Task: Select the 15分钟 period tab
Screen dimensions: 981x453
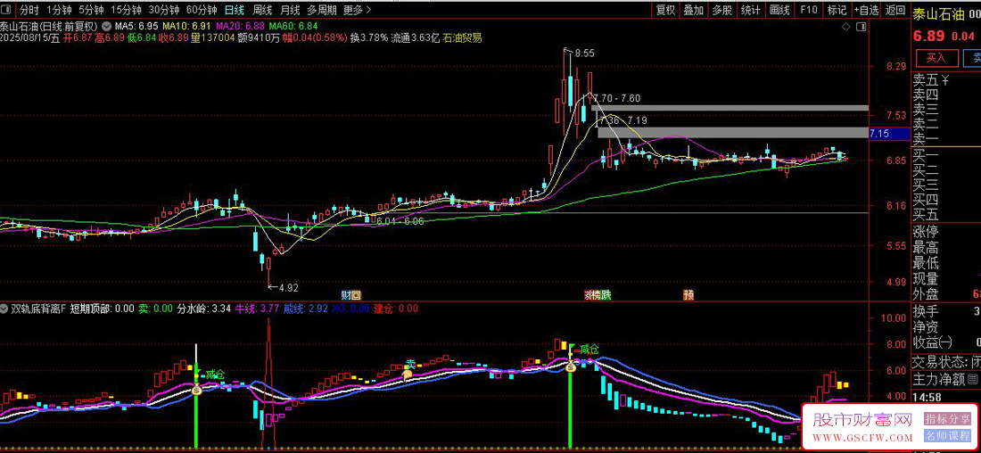Action: 126,10
